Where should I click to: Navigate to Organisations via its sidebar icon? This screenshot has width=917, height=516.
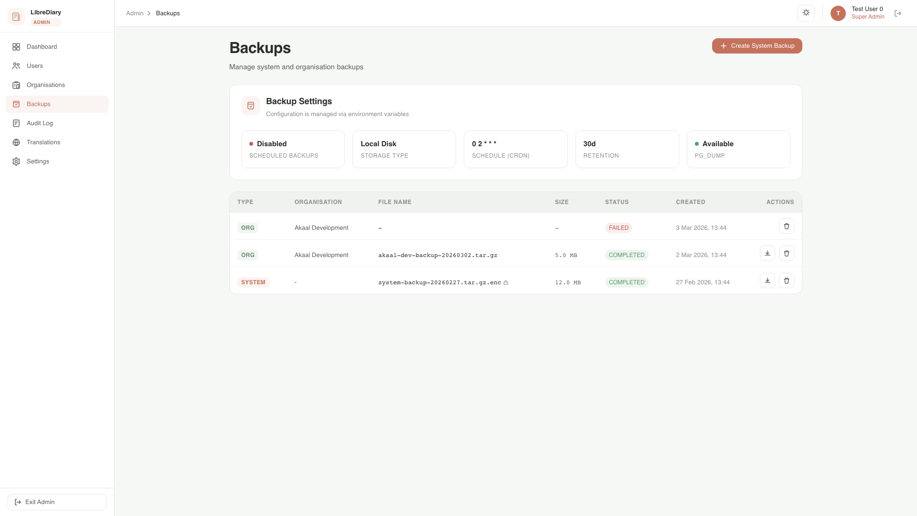16,85
